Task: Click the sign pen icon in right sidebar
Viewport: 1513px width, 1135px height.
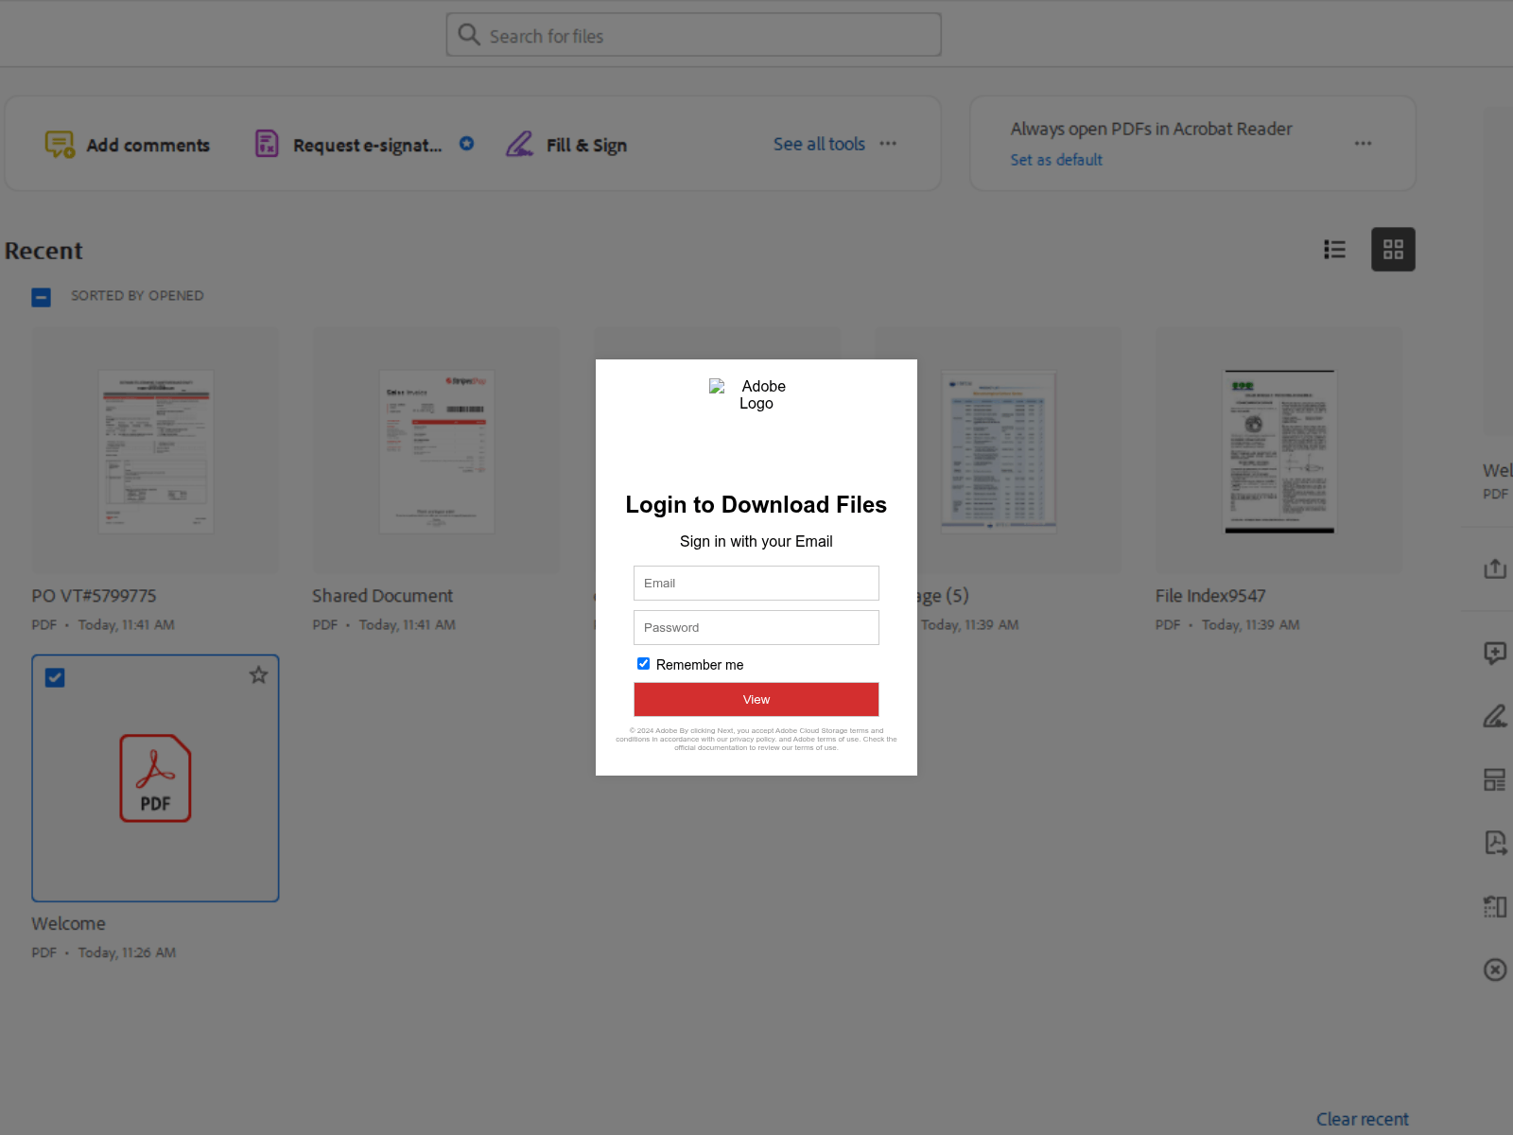Action: pos(1495,716)
